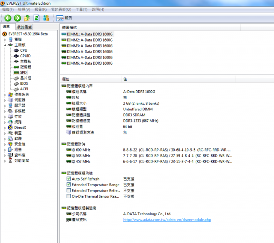Open the Report (報告) toolbar button

click(x=64, y=18)
